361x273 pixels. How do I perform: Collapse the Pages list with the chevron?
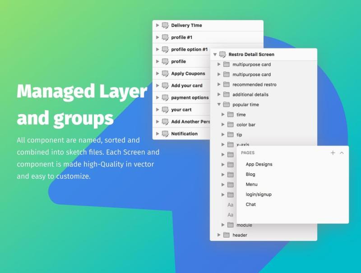342,153
